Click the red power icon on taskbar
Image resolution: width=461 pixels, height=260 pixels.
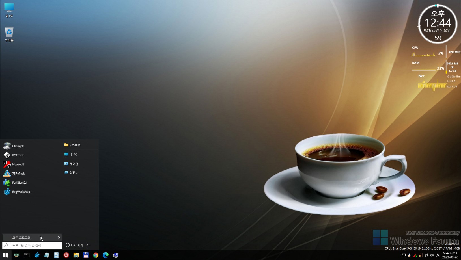tap(66, 255)
